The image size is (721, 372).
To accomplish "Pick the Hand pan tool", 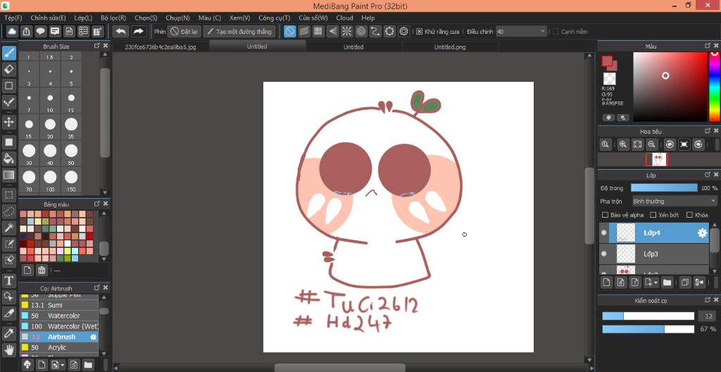I will (x=9, y=349).
